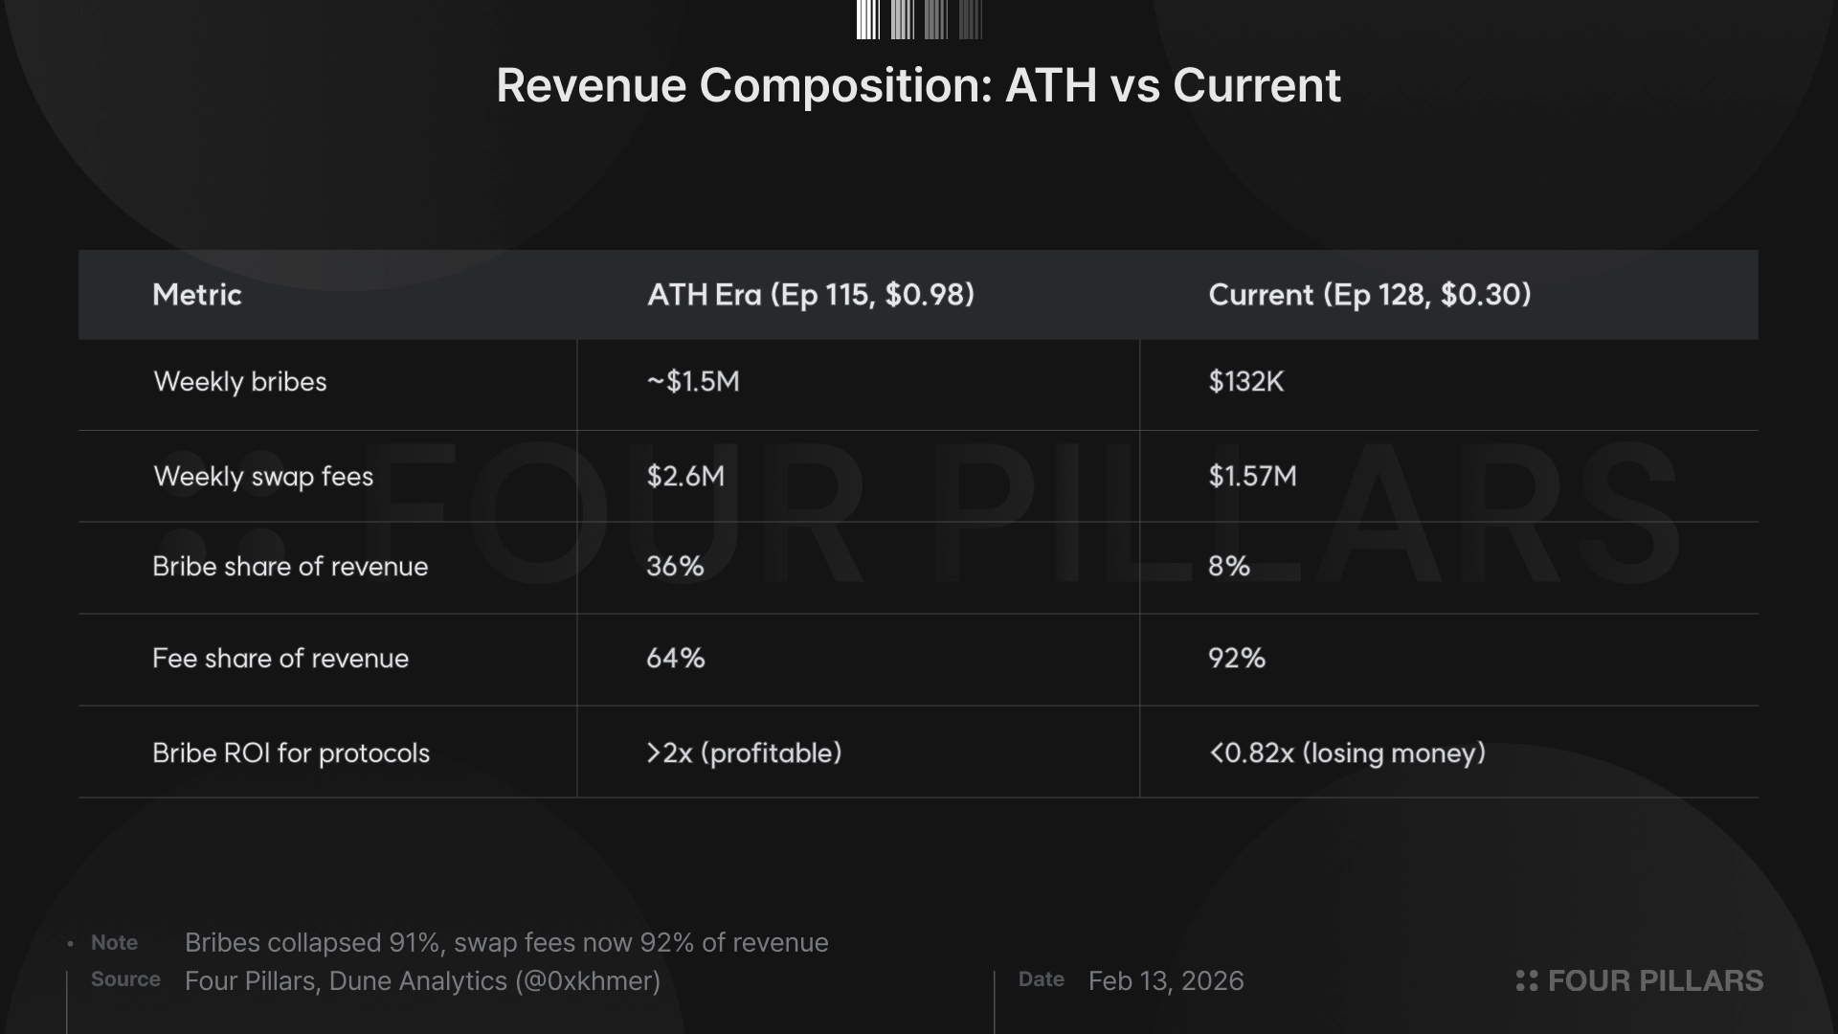Select the $1.57M current swap fees value
The image size is (1838, 1034).
[x=1252, y=477]
